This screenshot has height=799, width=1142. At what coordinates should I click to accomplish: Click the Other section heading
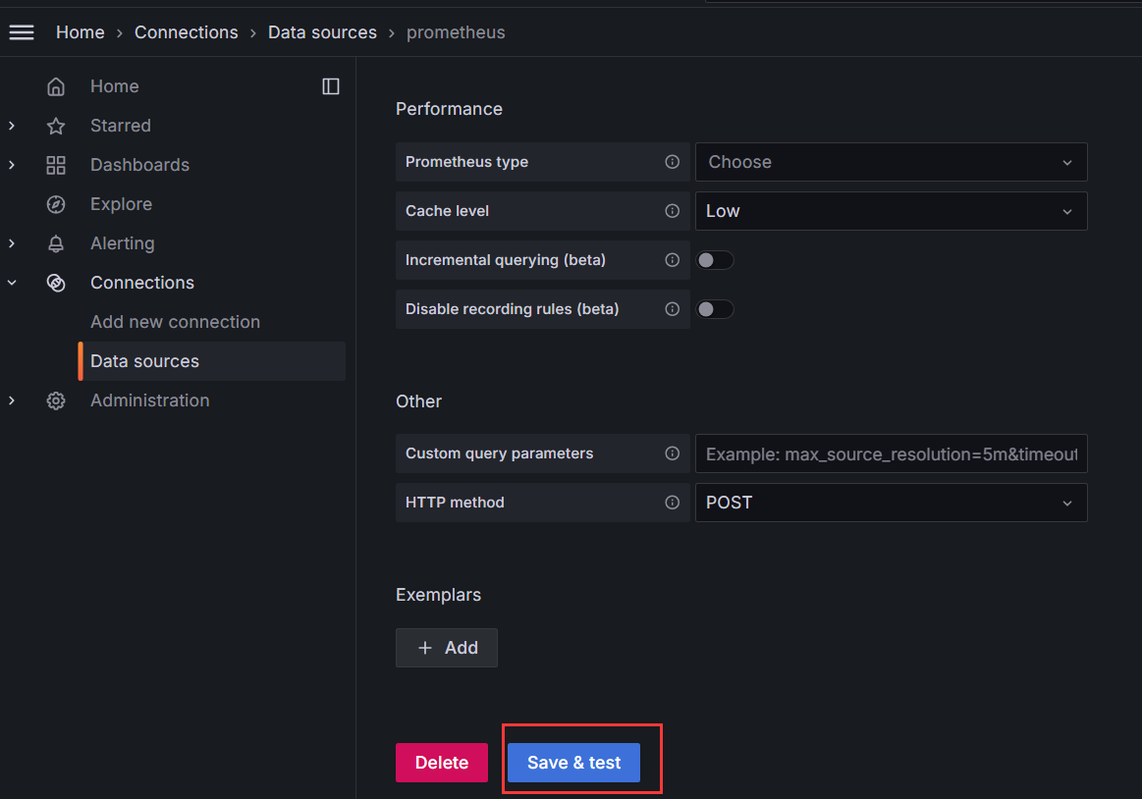click(418, 401)
